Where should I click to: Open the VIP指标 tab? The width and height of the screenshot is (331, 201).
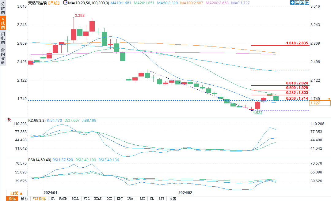point(39,199)
